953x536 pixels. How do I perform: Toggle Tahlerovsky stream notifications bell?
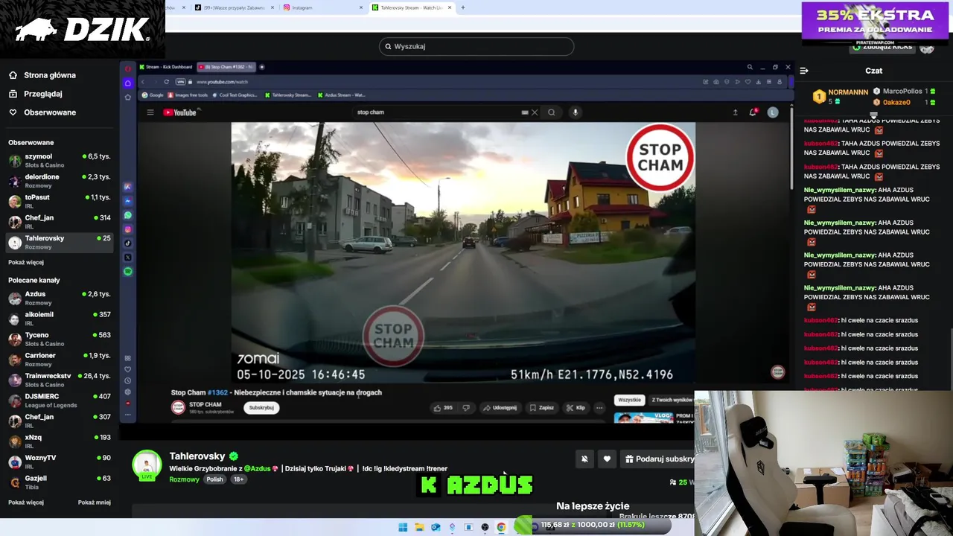coord(584,459)
